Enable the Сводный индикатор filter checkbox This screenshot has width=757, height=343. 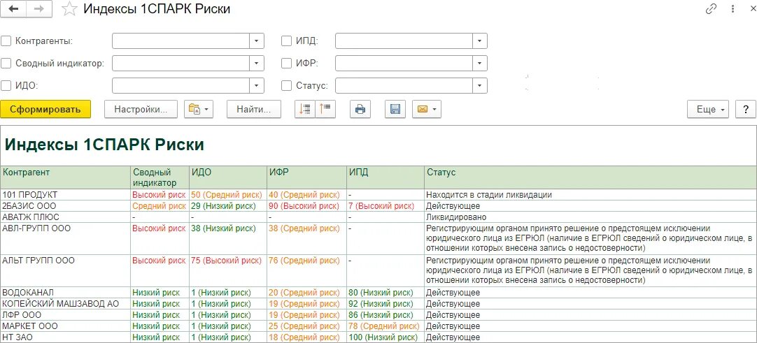point(6,63)
